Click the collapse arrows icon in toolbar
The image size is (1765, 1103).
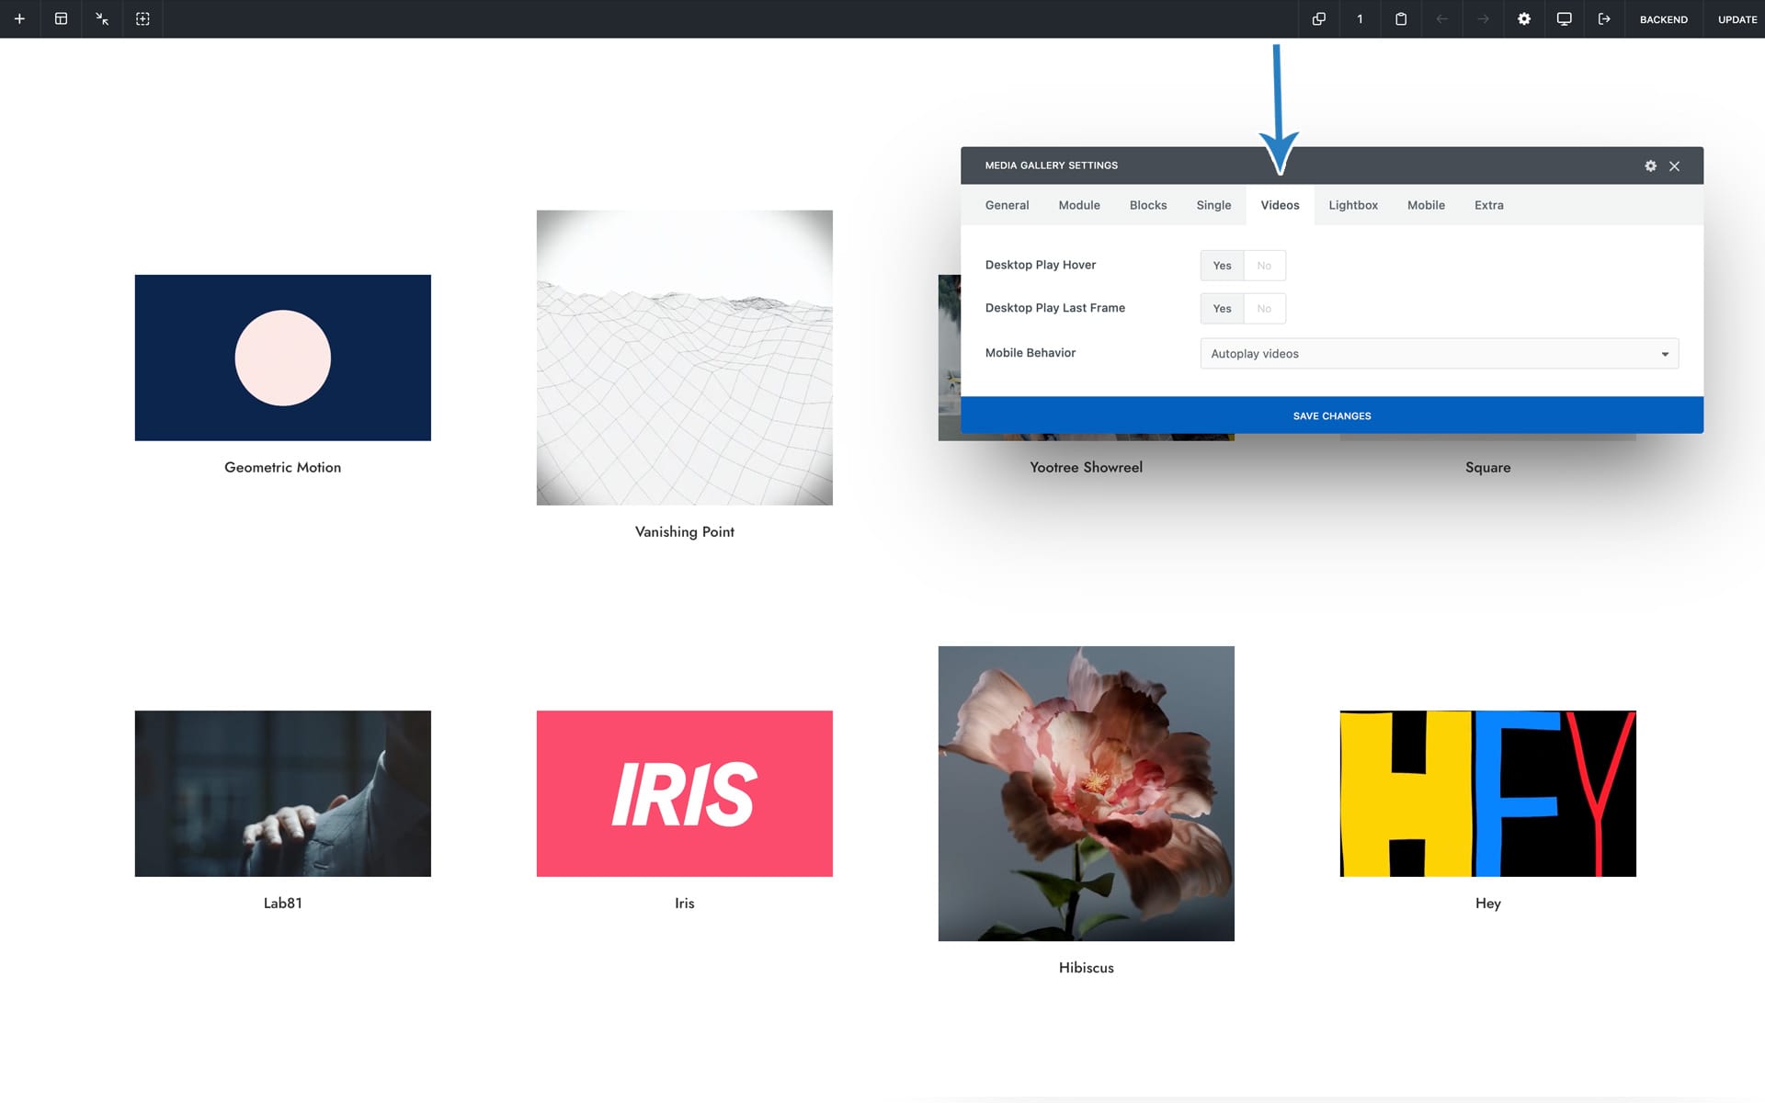point(102,18)
